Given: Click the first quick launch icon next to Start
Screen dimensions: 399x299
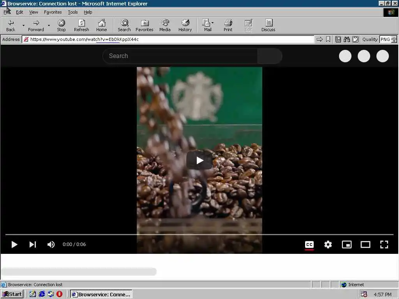Looking at the screenshot, I should (33, 294).
